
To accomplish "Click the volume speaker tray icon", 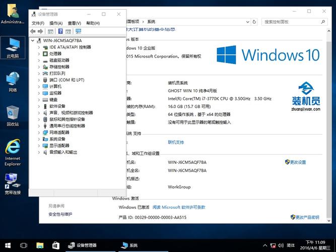I will [281, 245].
